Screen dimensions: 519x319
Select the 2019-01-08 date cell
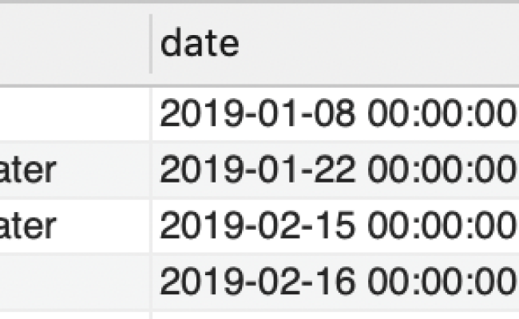click(x=335, y=114)
